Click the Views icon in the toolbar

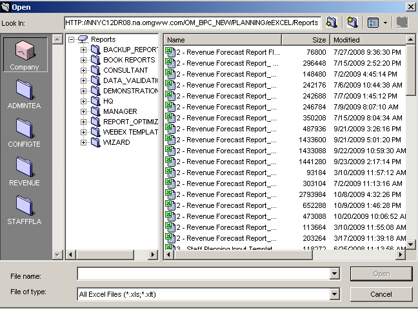click(373, 23)
